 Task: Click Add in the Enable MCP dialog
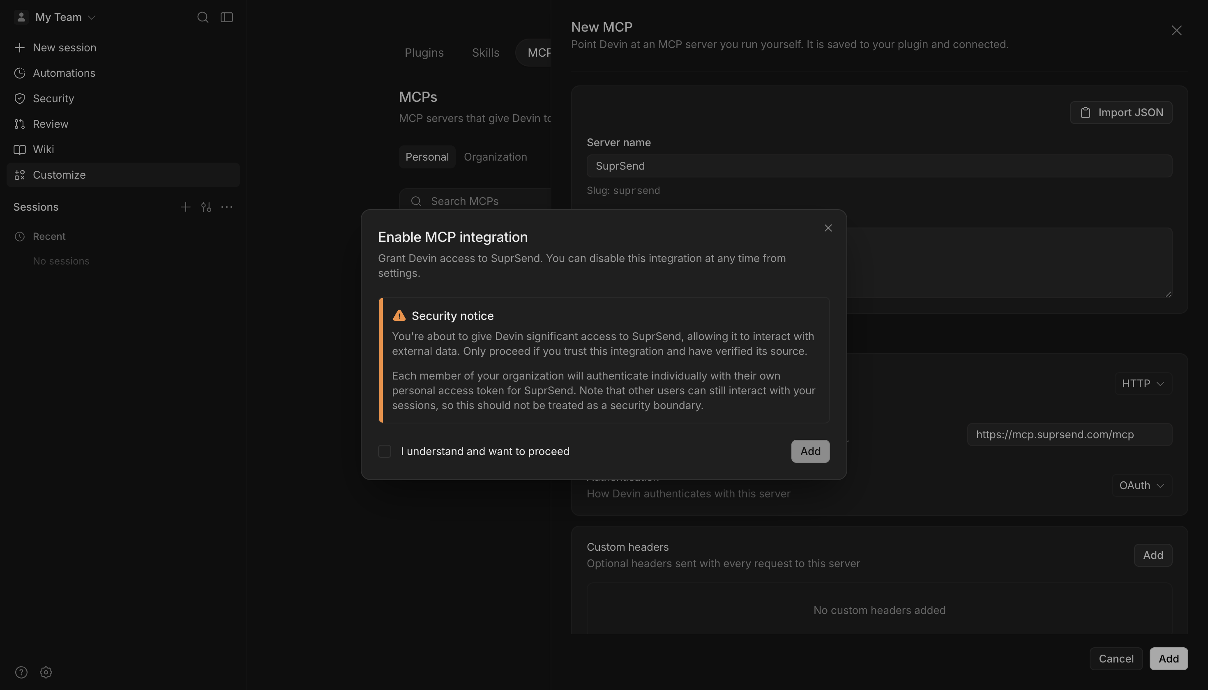[x=810, y=451]
